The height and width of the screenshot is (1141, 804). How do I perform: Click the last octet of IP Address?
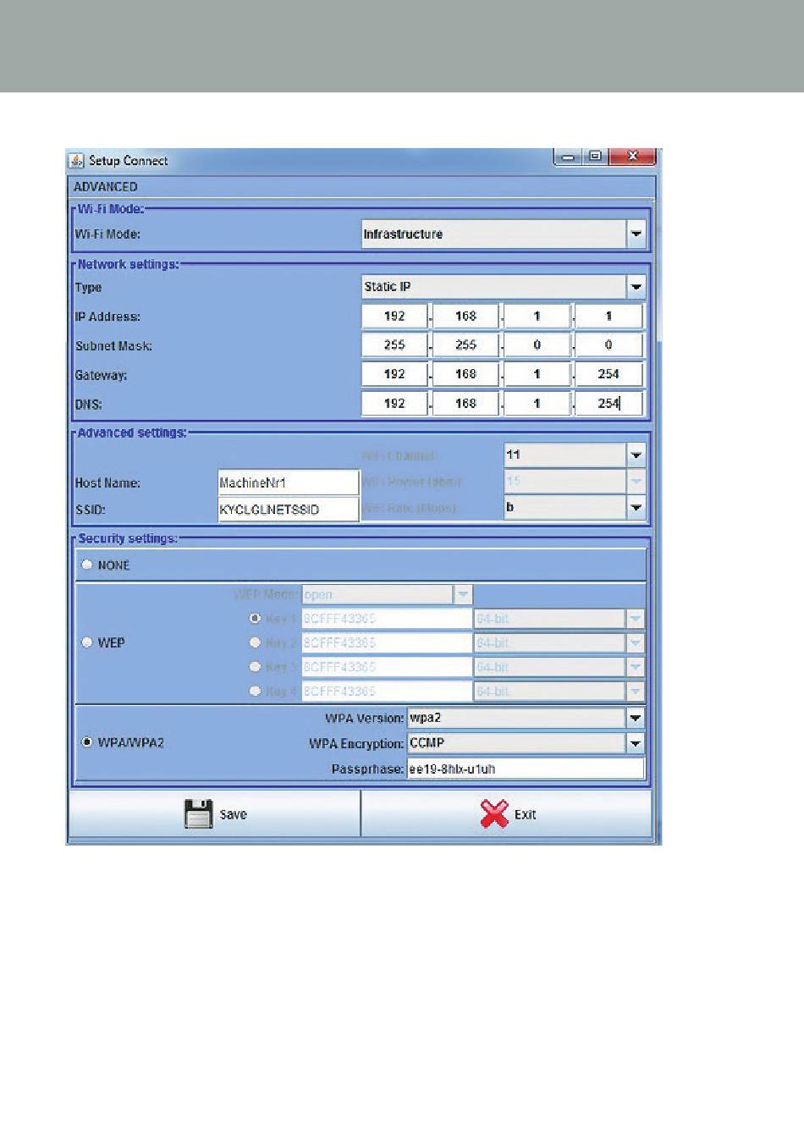point(609,316)
